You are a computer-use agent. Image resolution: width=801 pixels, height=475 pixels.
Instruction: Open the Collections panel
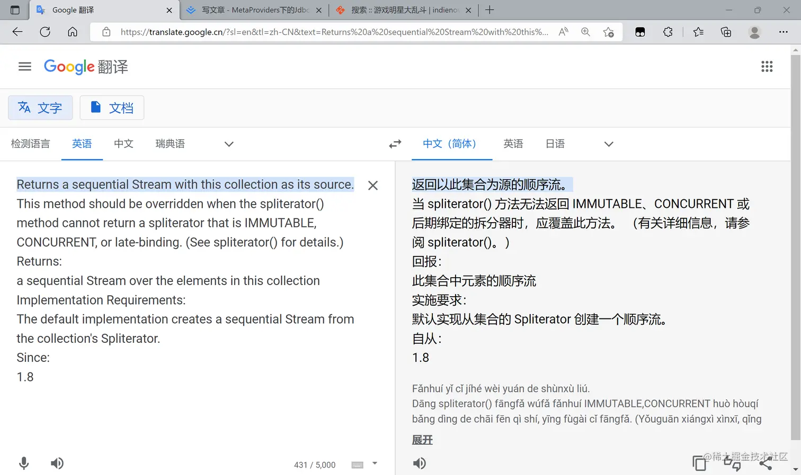[x=726, y=32]
